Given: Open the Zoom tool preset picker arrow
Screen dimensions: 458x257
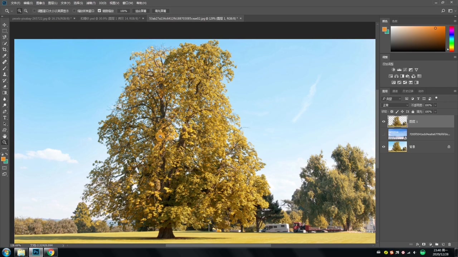Looking at the screenshot, I should coord(12,11).
